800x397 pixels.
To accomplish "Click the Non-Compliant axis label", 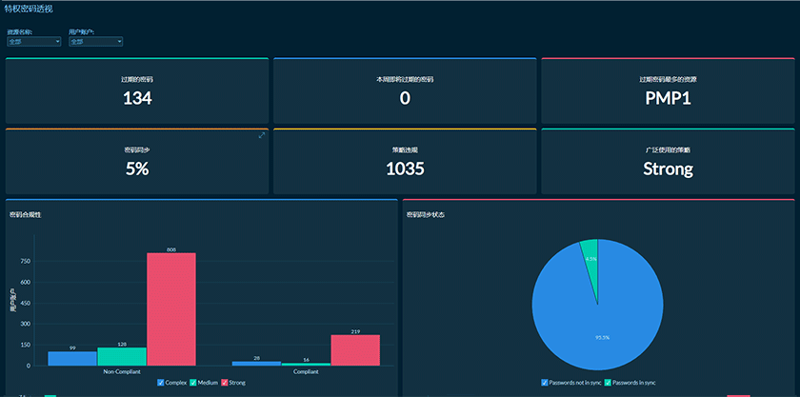I will 122,372.
